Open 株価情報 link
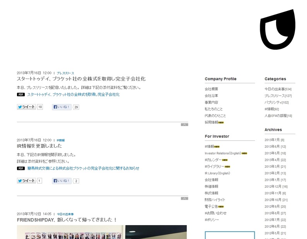The width and height of the screenshot is (307, 239). (x=211, y=187)
